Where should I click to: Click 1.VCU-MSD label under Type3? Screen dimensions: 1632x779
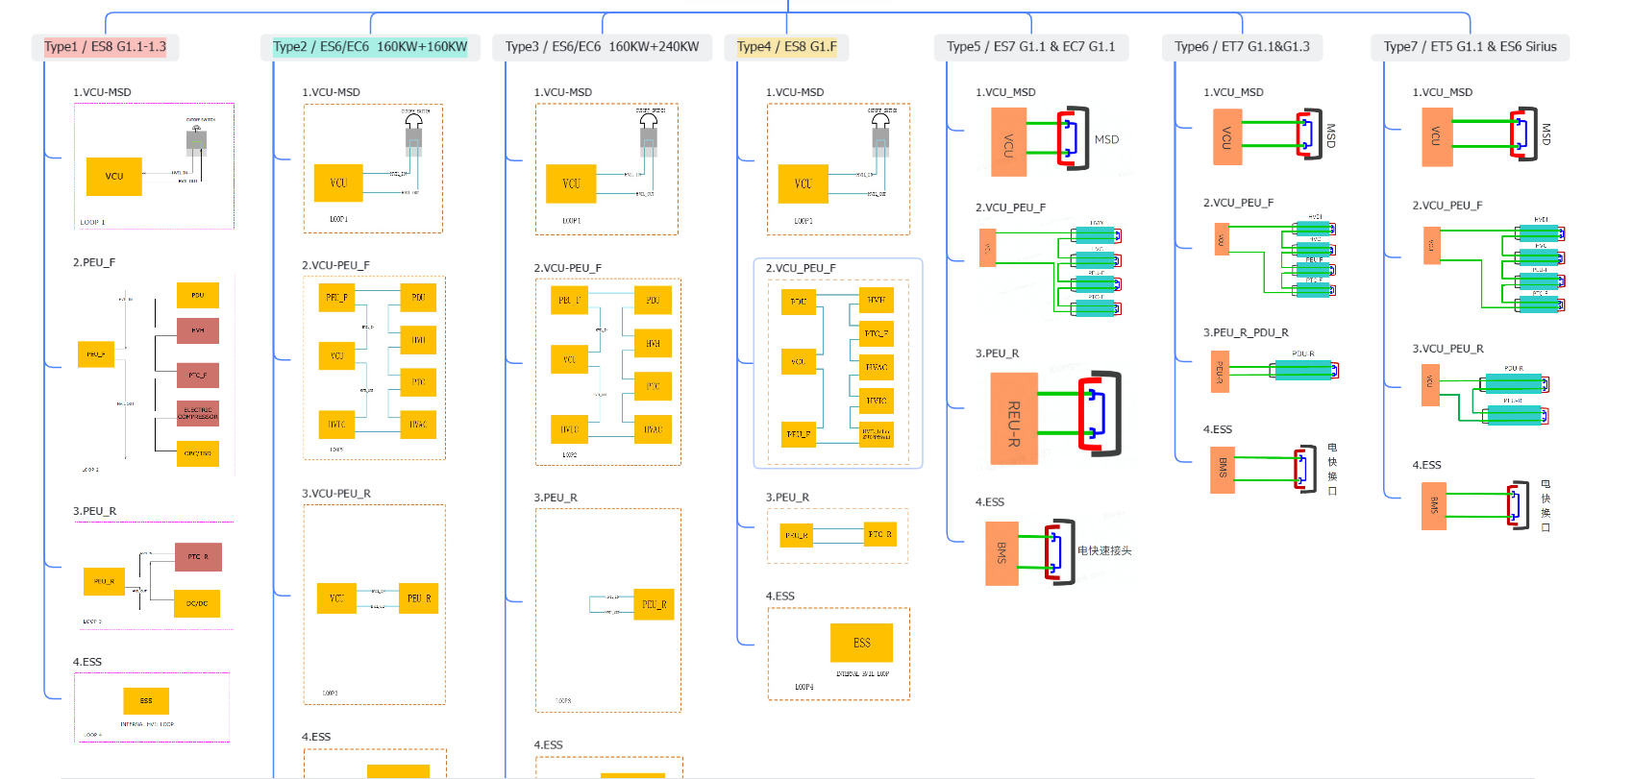[563, 92]
